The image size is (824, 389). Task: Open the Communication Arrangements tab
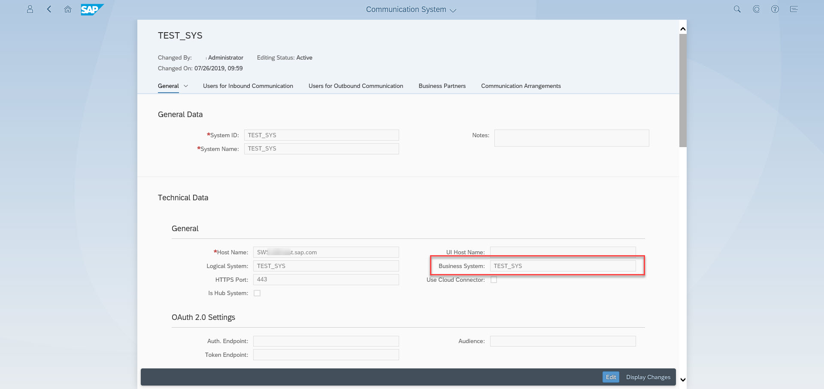(521, 86)
